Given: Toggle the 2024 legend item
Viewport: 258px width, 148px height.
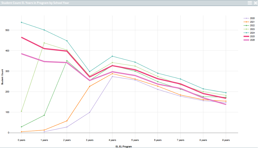Looking at the screenshot, I should (252, 33).
